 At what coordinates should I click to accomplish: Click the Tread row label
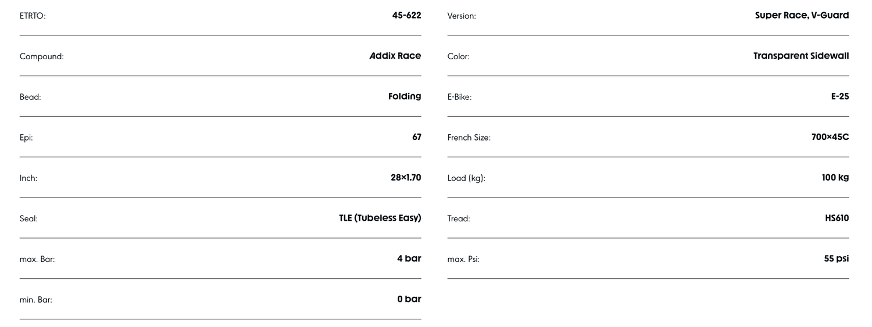pyautogui.click(x=459, y=219)
